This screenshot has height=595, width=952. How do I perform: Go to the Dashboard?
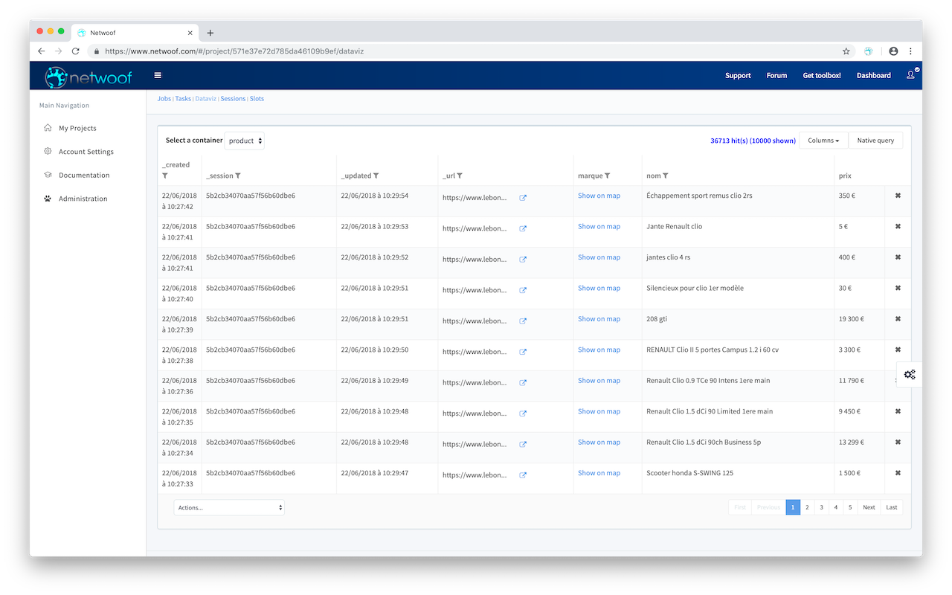pyautogui.click(x=873, y=75)
